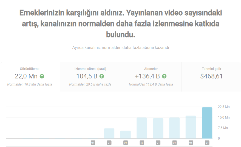Click green up arrow beside 22,0 Mn
The height and width of the screenshot is (147, 241).
(x=42, y=76)
